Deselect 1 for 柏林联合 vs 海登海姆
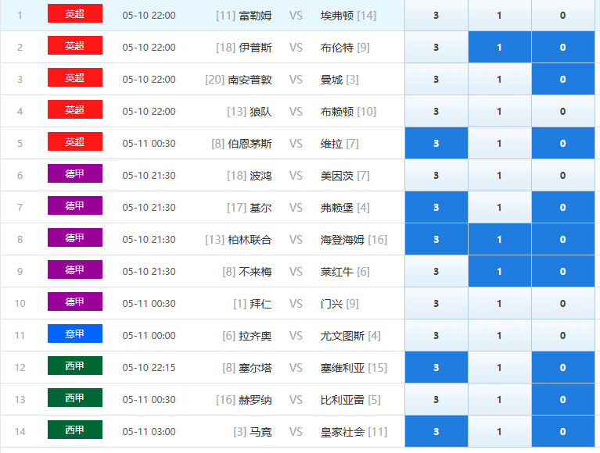Image resolution: width=600 pixels, height=453 pixels. 499,240
